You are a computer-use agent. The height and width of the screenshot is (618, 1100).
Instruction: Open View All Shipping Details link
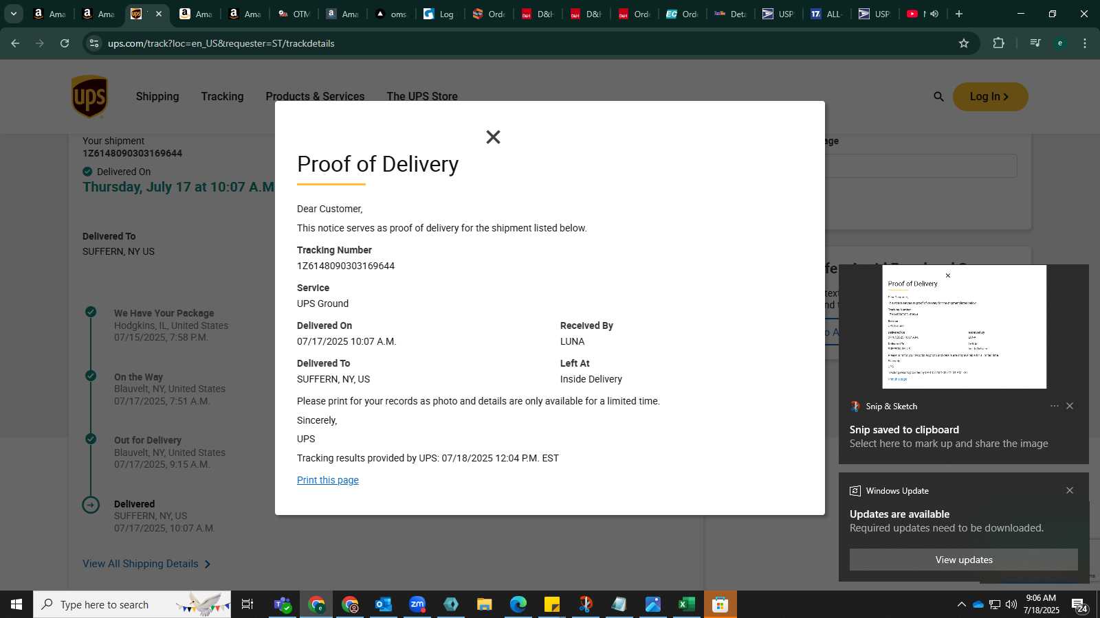[146, 564]
